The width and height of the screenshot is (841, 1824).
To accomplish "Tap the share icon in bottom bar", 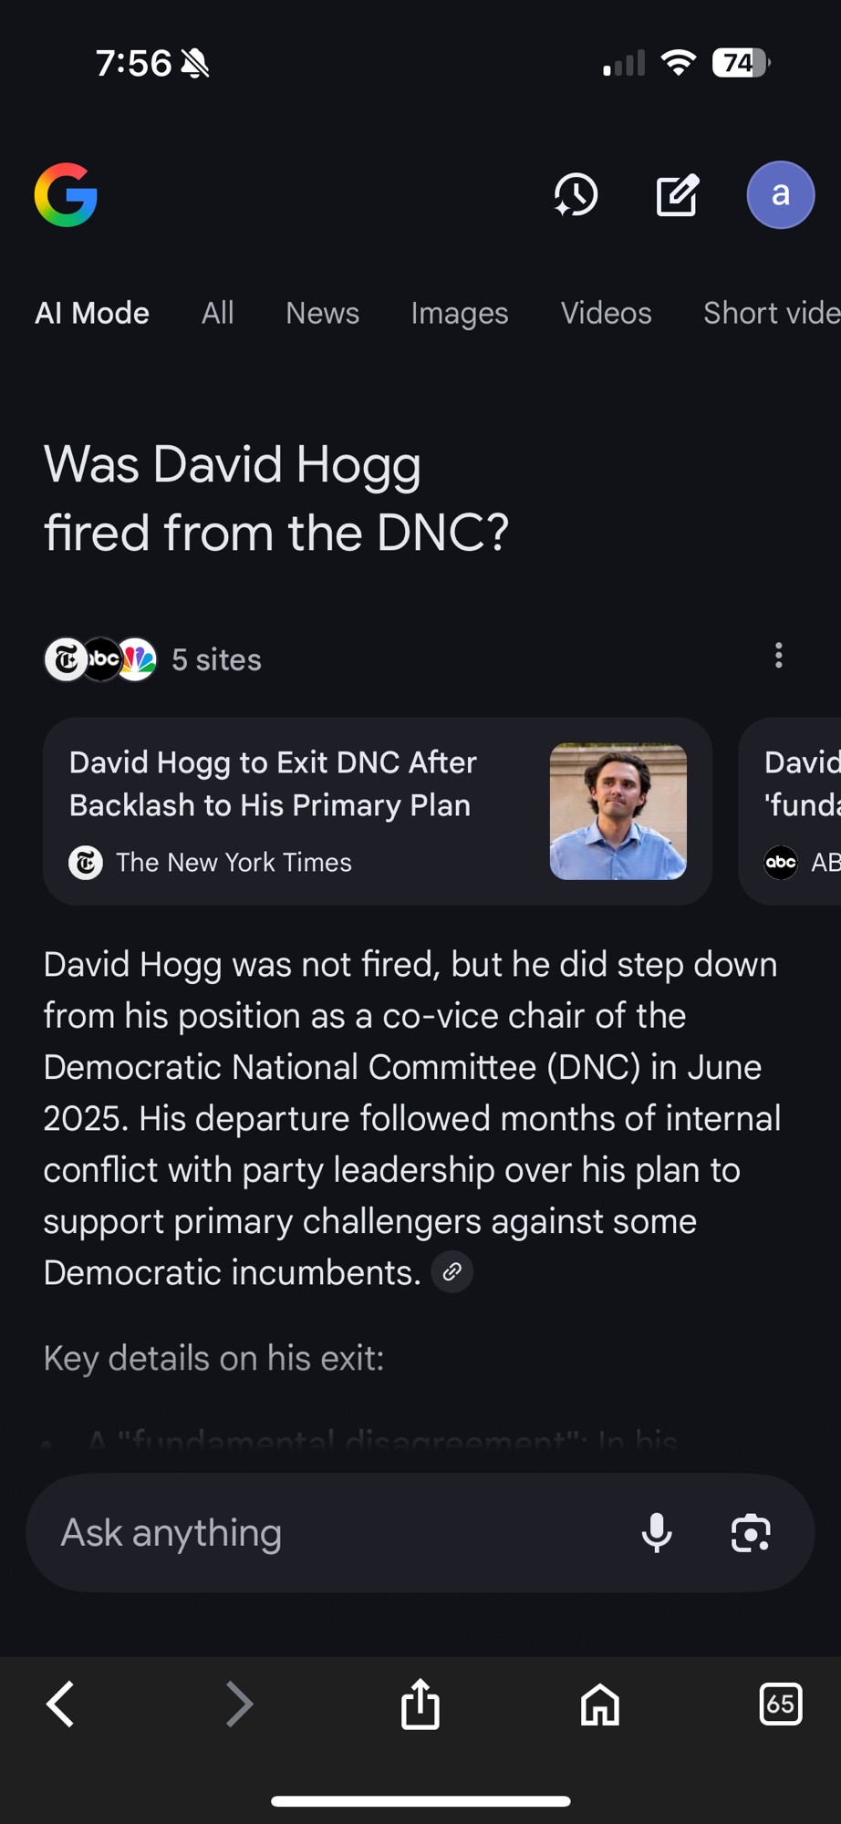I will click(x=420, y=1703).
